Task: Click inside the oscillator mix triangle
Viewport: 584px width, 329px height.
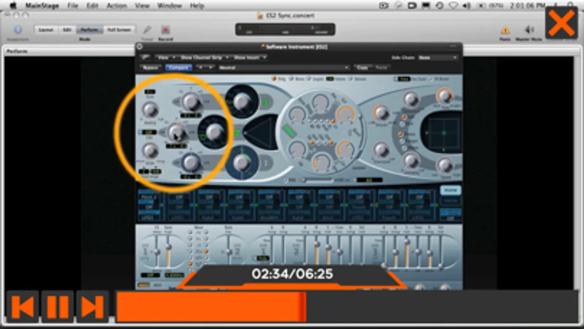Action: pos(262,132)
